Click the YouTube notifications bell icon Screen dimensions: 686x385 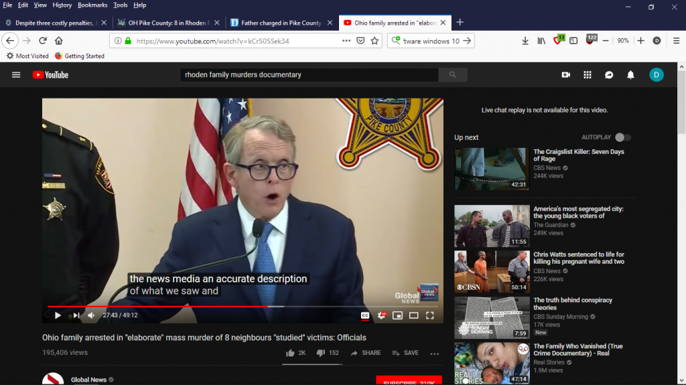pos(630,75)
